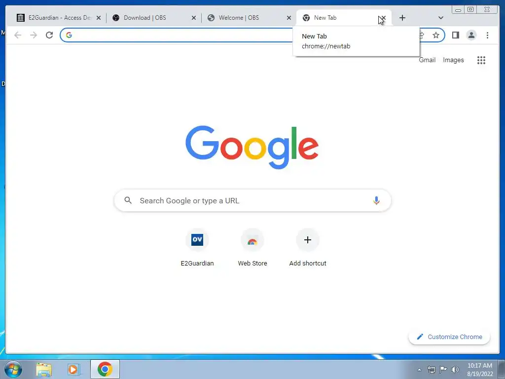Screen dimensions: 505x379
Task: Launch Windows Media Player from taskbar
Action: (73, 369)
